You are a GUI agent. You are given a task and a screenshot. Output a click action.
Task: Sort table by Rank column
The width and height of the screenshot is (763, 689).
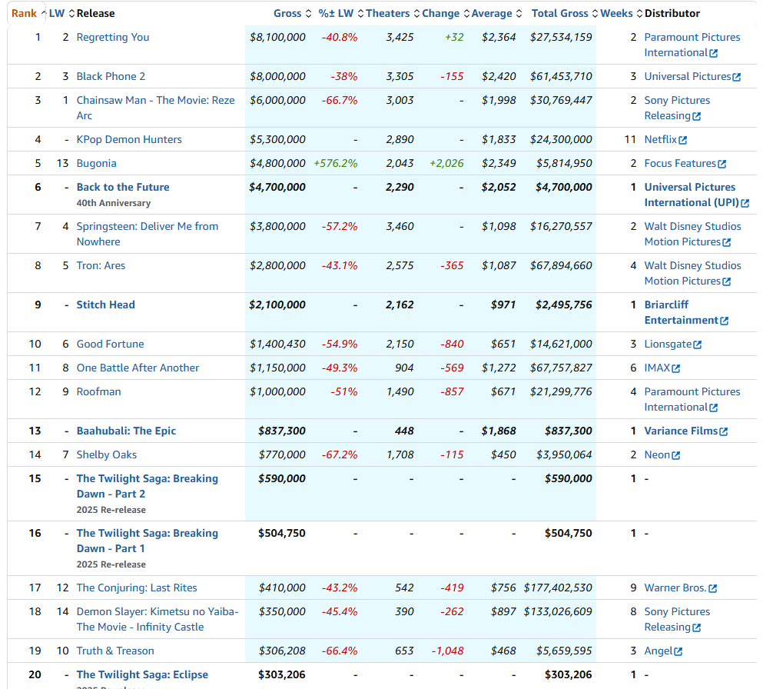[24, 13]
